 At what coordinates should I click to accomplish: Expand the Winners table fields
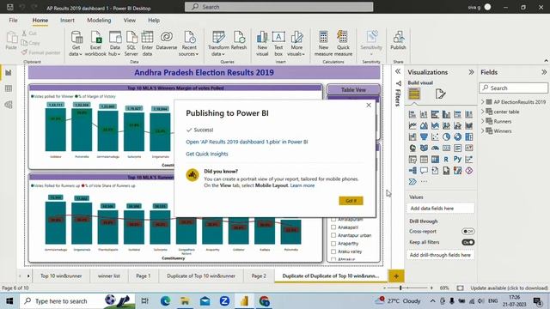point(483,130)
